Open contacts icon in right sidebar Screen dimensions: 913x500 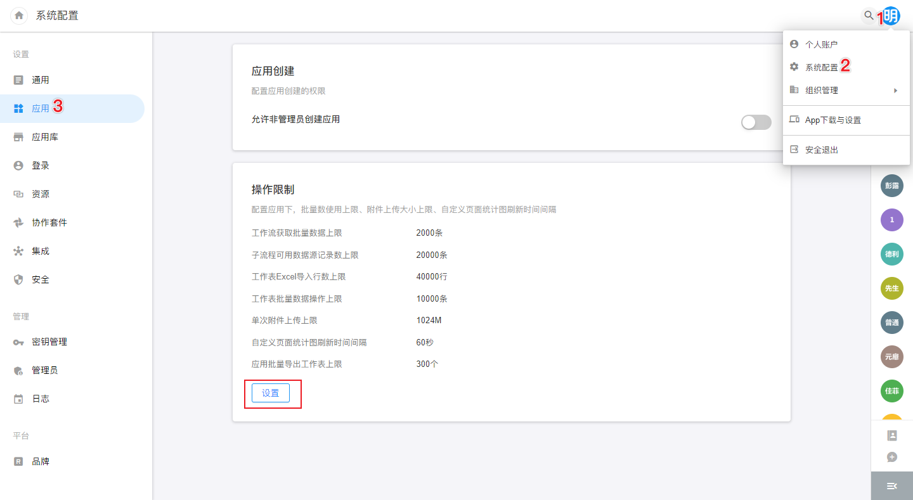pos(891,435)
